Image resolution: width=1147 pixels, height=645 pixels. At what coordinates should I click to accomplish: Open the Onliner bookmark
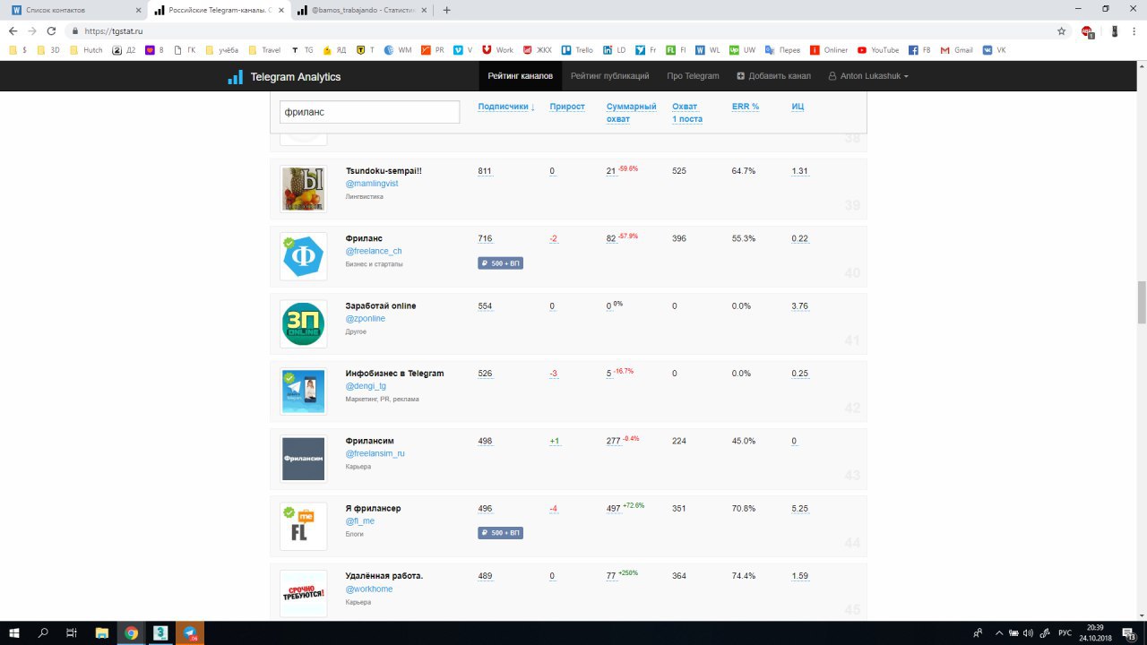click(x=829, y=50)
